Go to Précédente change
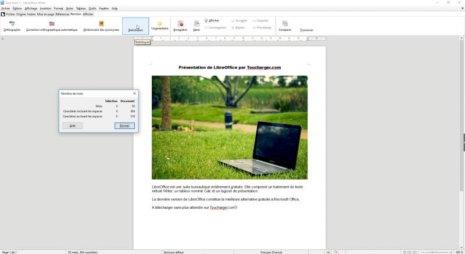 click(262, 27)
